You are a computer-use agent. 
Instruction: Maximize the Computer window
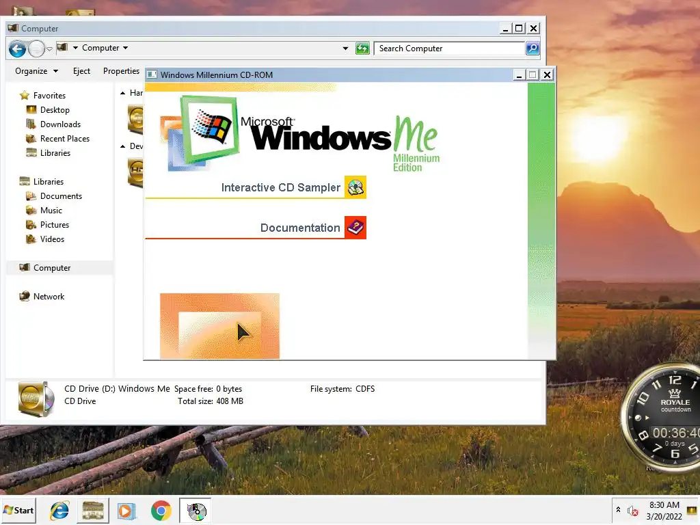[x=519, y=29]
